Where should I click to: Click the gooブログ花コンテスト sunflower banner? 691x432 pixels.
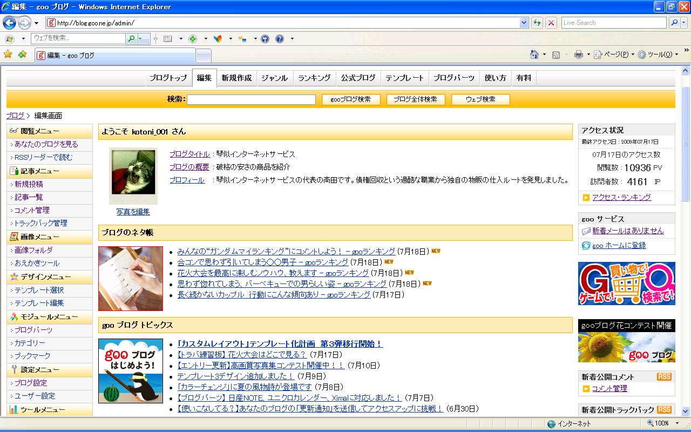(x=626, y=341)
